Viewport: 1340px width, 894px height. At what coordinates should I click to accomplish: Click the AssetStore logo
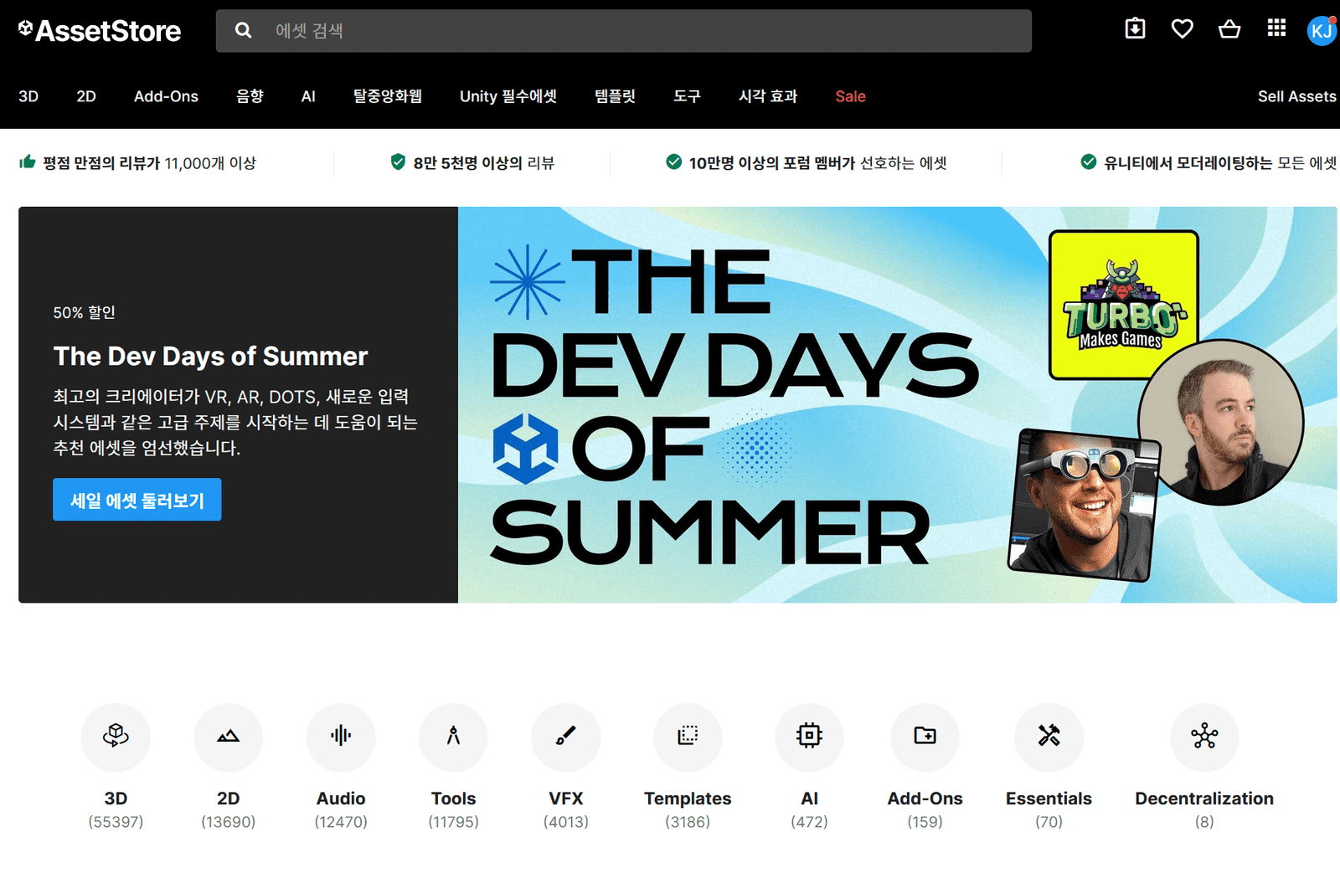100,31
